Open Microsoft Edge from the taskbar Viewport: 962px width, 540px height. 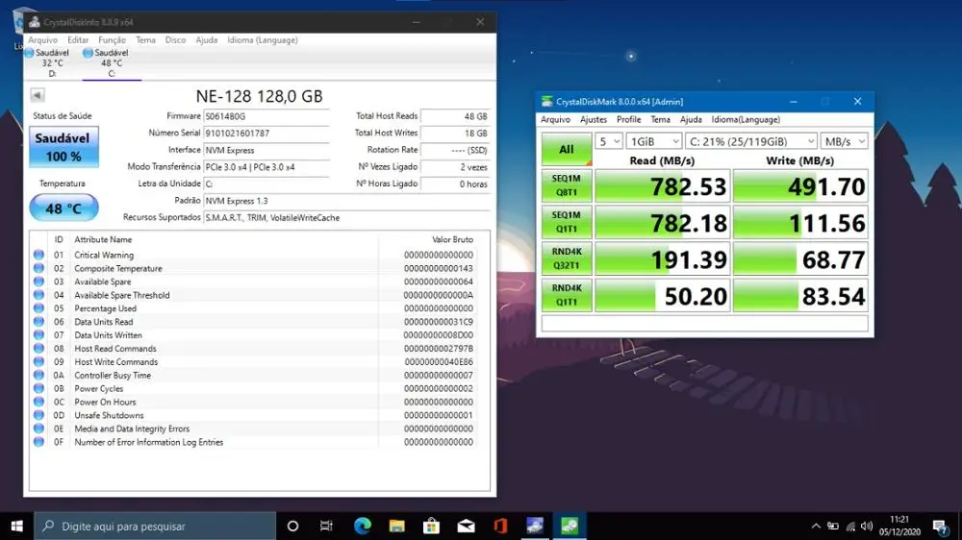pos(362,526)
